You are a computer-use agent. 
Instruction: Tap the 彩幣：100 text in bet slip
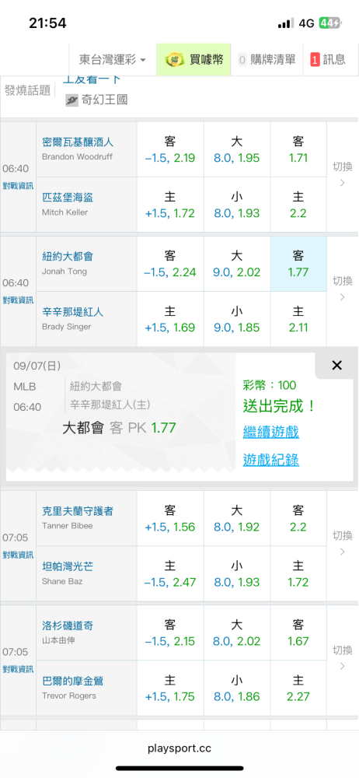click(270, 386)
